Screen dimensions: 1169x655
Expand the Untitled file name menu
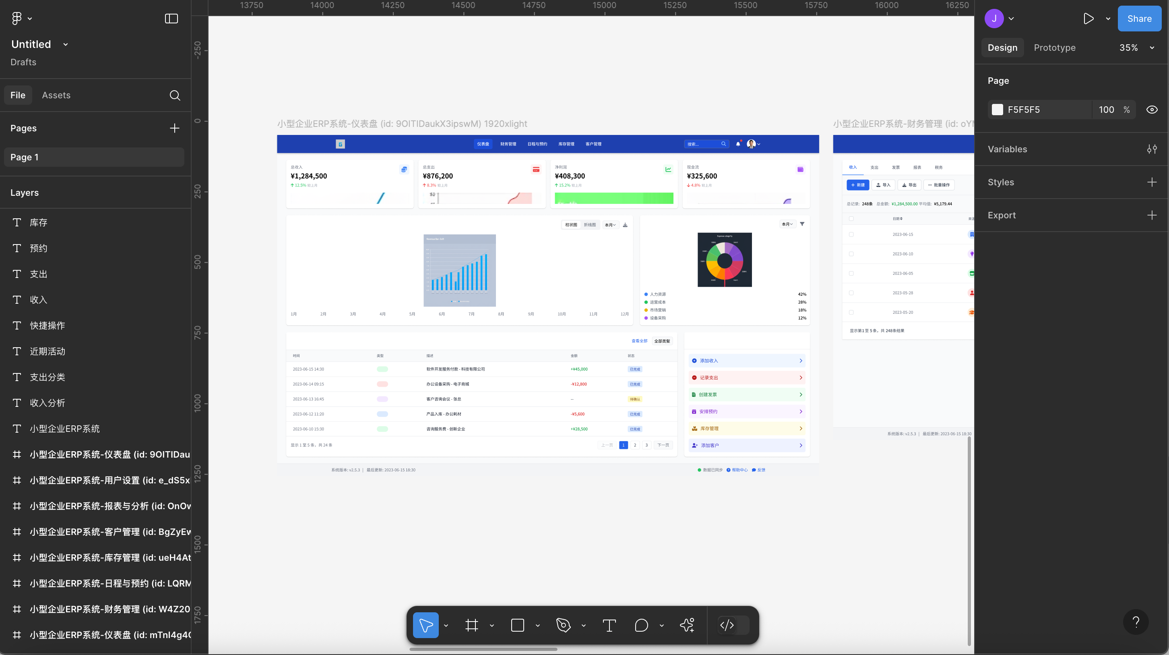(x=65, y=45)
